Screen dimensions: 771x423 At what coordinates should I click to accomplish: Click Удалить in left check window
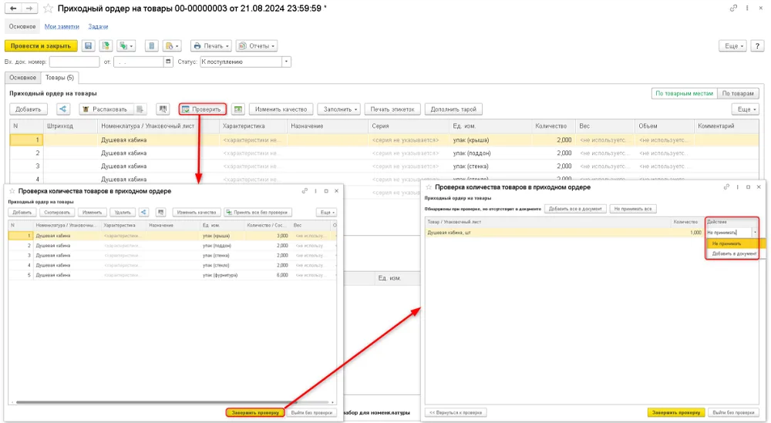[123, 212]
